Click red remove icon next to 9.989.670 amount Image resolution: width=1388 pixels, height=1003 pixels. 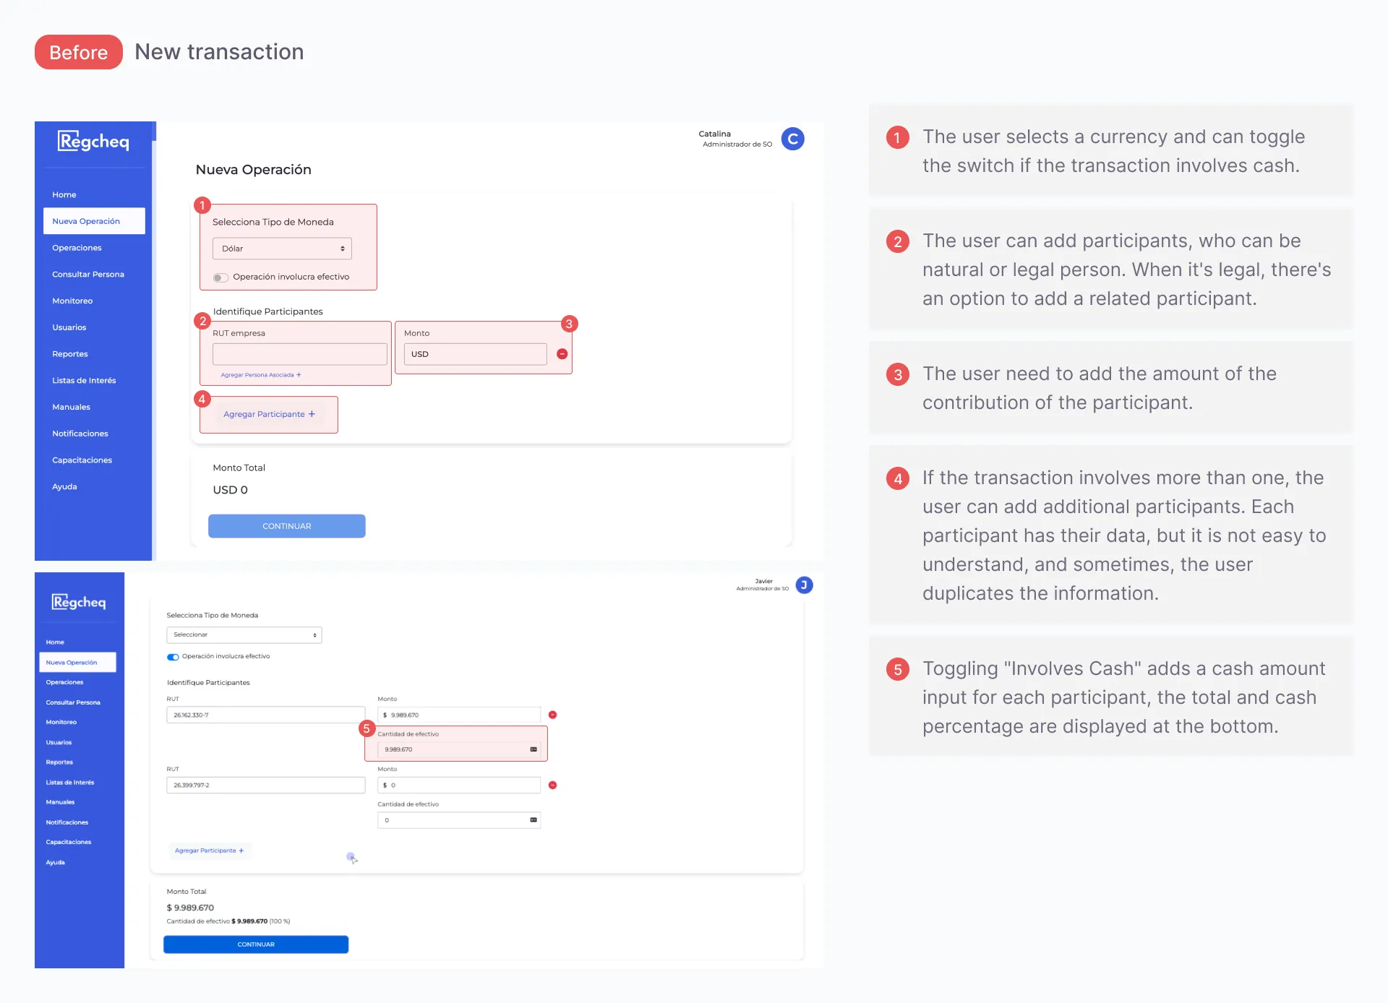coord(552,715)
